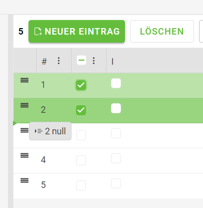
Task: Toggle the select-all checkbox in table header
Action: 81,60
